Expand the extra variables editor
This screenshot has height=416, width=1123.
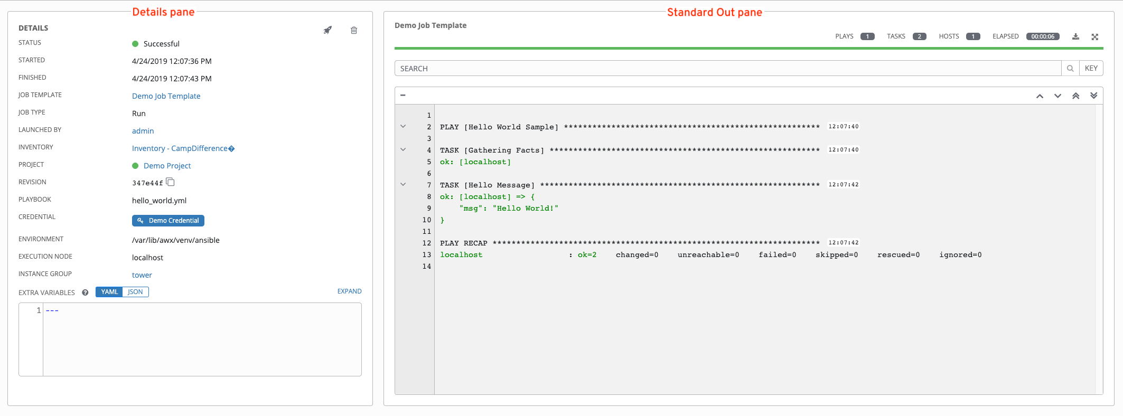tap(349, 291)
